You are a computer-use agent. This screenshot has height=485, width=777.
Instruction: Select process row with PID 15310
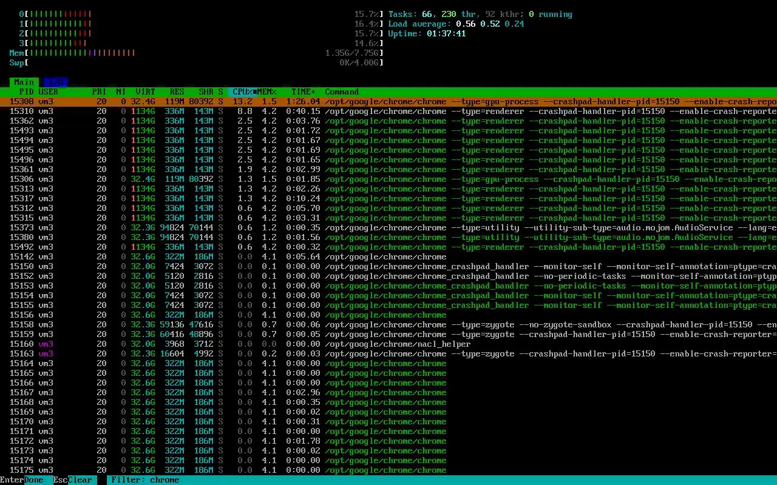tap(388, 111)
